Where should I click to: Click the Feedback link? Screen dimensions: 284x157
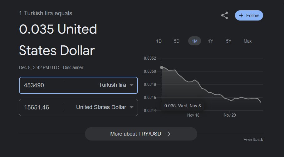point(253,140)
